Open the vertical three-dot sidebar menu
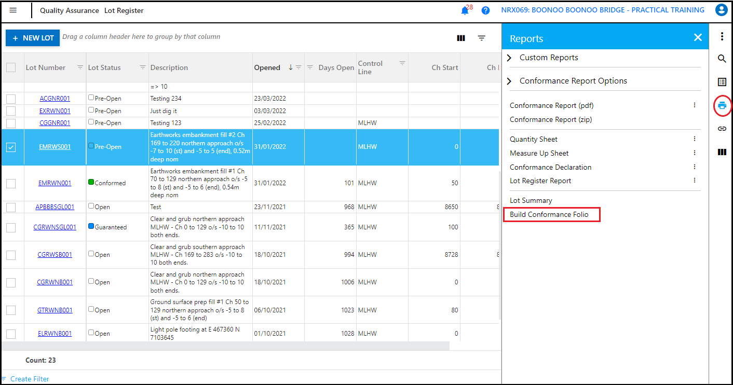This screenshot has height=385, width=733. tap(722, 36)
